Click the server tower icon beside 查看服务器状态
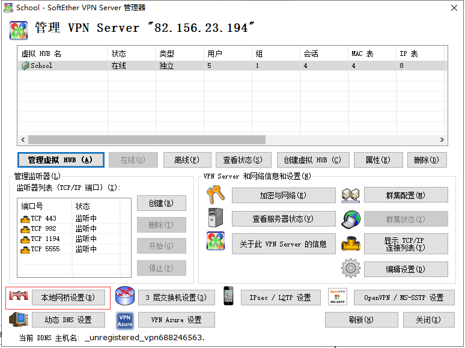The height and width of the screenshot is (348, 465). click(215, 218)
